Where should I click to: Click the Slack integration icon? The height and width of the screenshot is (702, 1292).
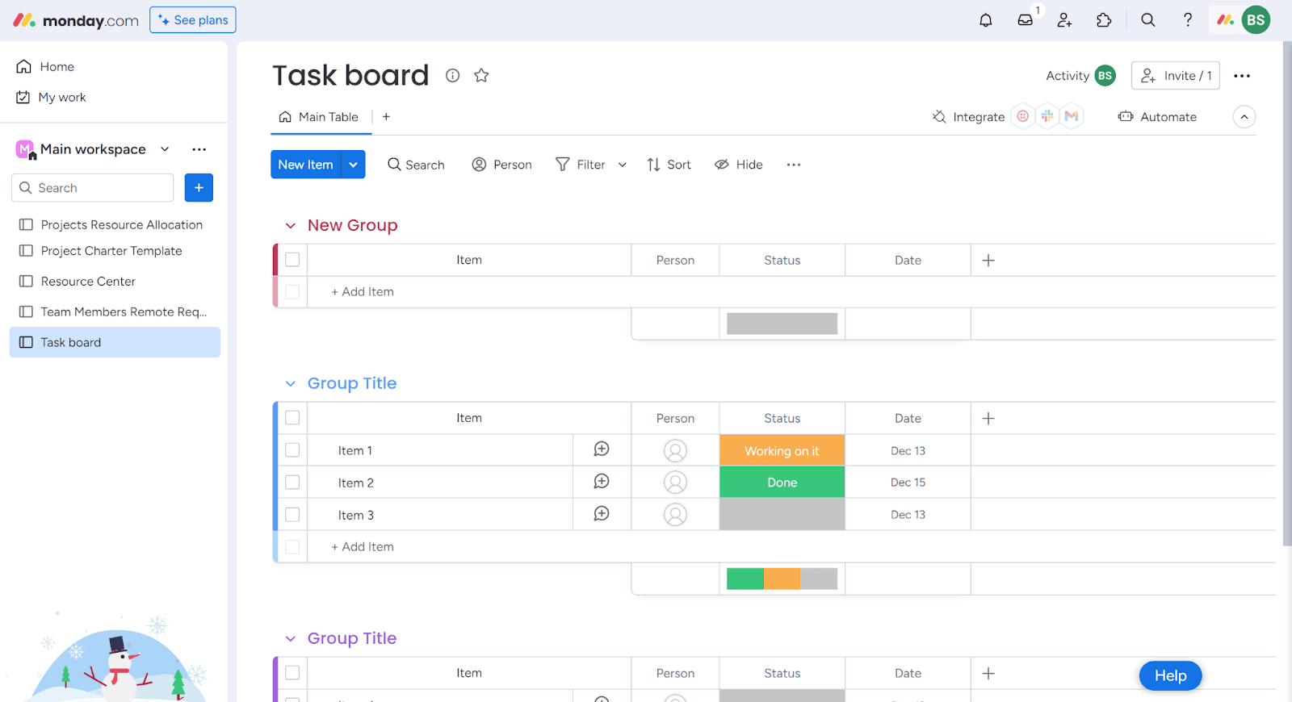point(1047,116)
